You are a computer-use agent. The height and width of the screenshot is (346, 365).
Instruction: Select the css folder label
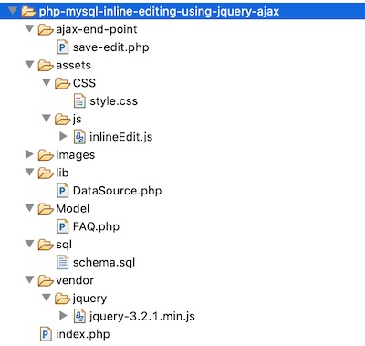(84, 83)
